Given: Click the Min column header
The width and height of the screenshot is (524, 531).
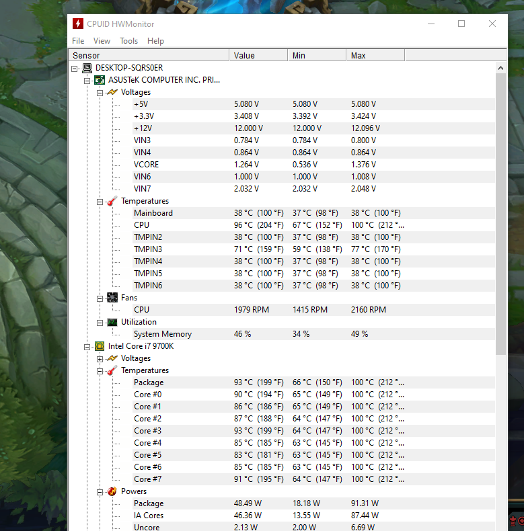Looking at the screenshot, I should pos(317,56).
